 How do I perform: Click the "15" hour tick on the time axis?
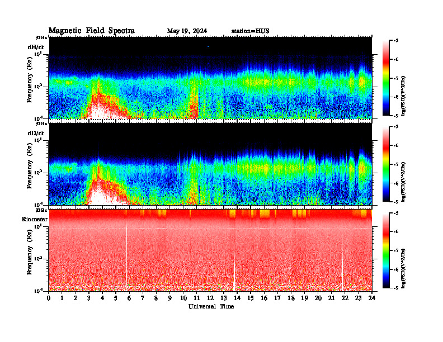(251, 298)
